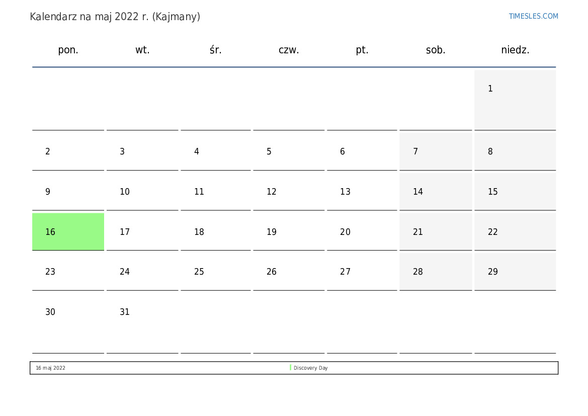The image size is (588, 416).
Task: Select day 30 in the calendar
Action: click(68, 323)
